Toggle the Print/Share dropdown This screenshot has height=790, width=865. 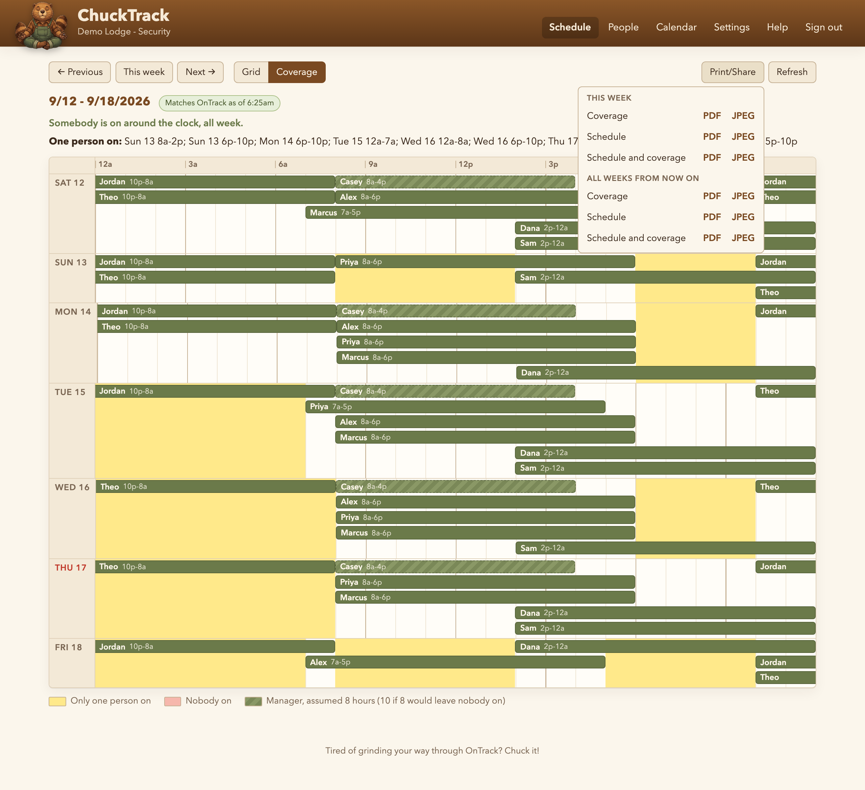pos(733,72)
